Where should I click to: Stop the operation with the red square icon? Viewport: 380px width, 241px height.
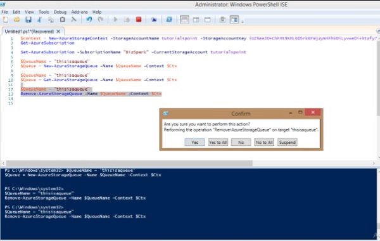point(139,20)
